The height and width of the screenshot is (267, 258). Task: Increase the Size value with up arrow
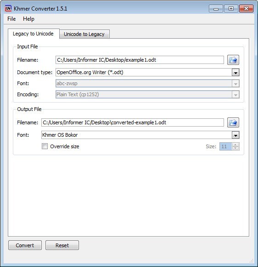[x=236, y=145]
